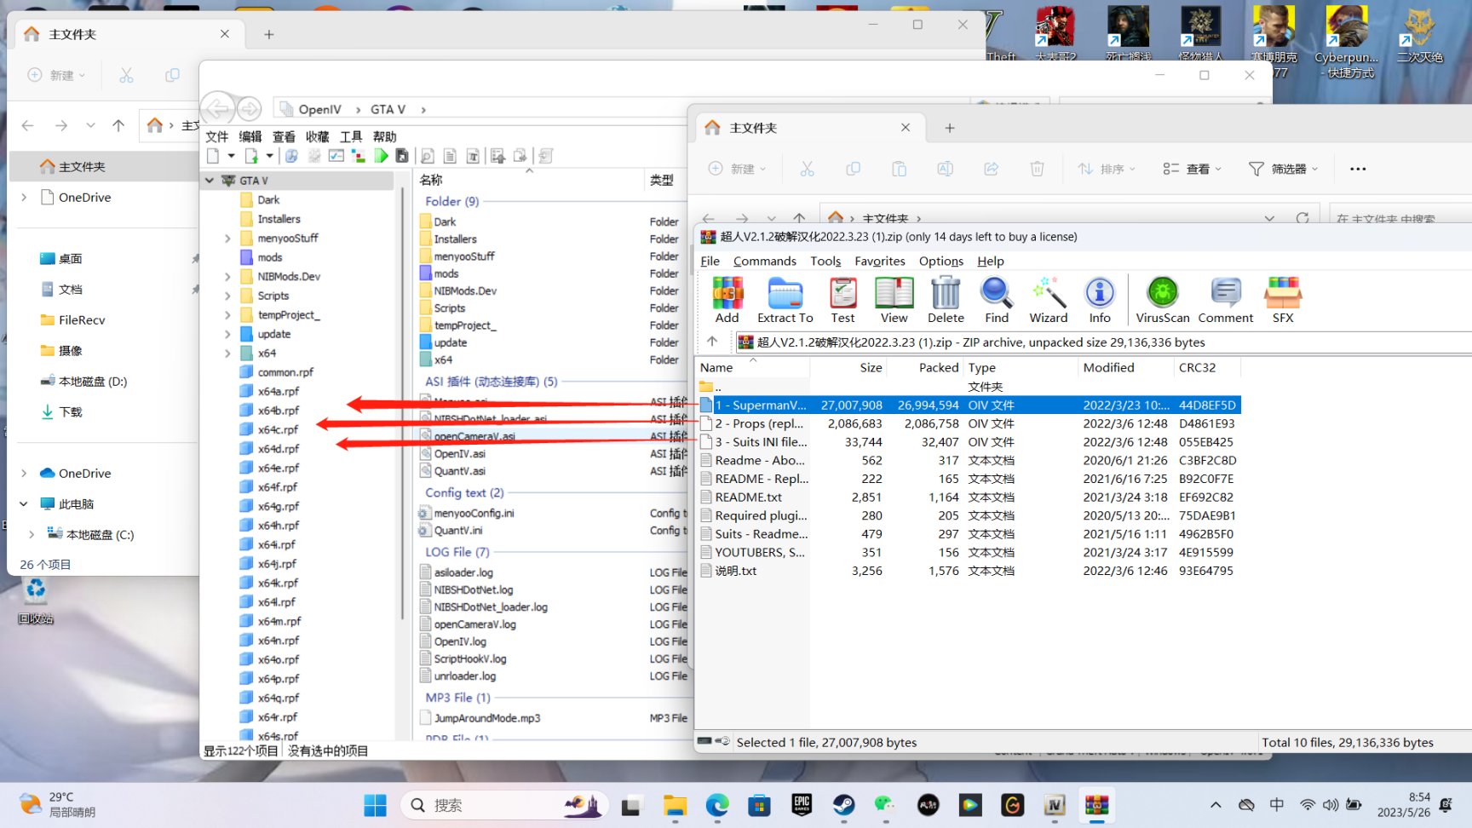
Task: Sort WinRAR list by Modified column
Action: click(1124, 367)
